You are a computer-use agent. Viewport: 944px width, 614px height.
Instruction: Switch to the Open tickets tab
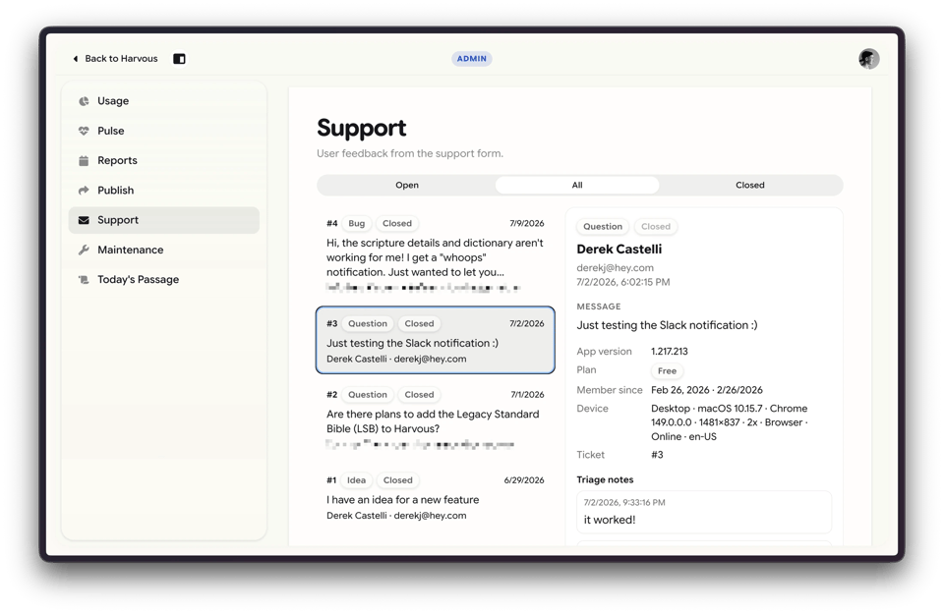[x=407, y=186]
